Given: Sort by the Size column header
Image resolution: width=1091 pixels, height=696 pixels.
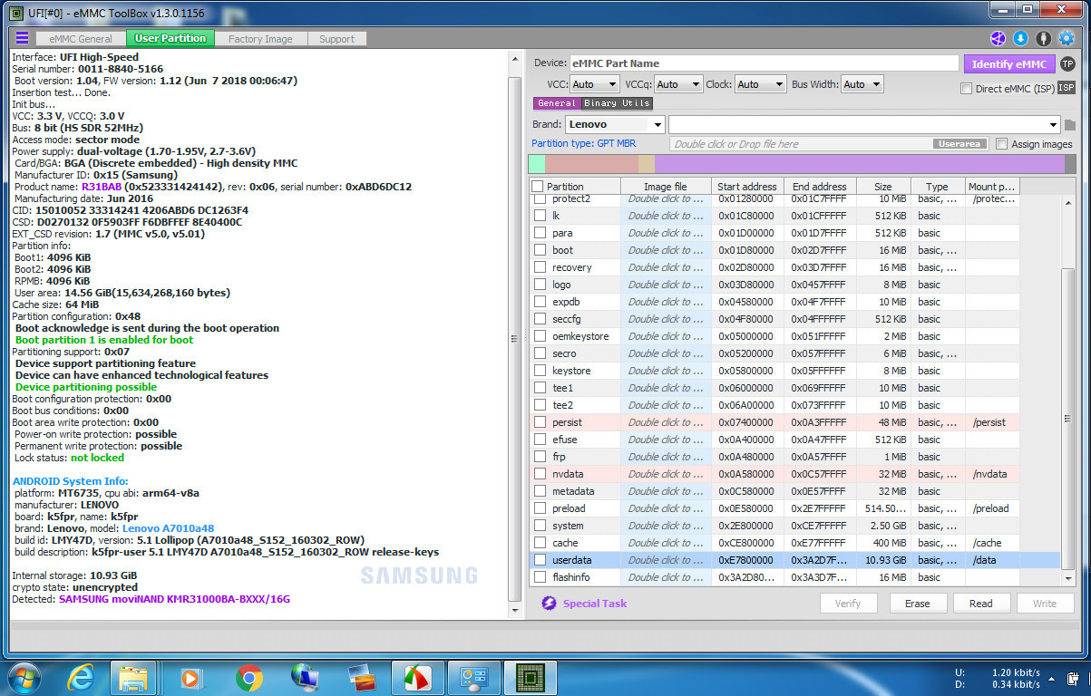Looking at the screenshot, I should coord(882,187).
